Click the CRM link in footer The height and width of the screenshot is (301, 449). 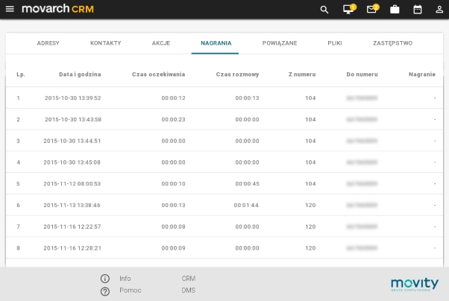pos(188,279)
